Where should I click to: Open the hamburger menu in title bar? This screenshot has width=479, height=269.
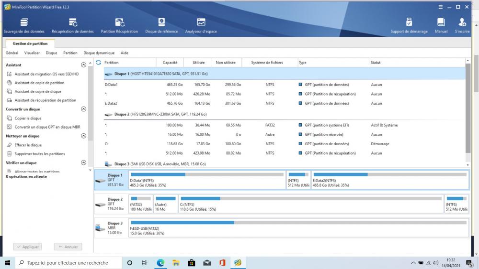pyautogui.click(x=441, y=7)
